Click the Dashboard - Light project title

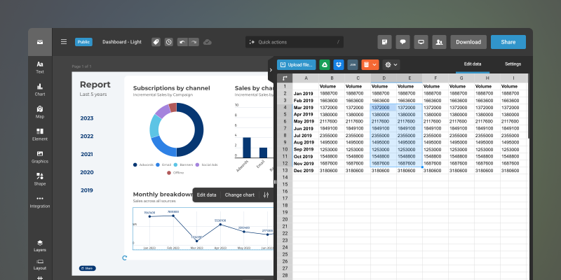(122, 42)
